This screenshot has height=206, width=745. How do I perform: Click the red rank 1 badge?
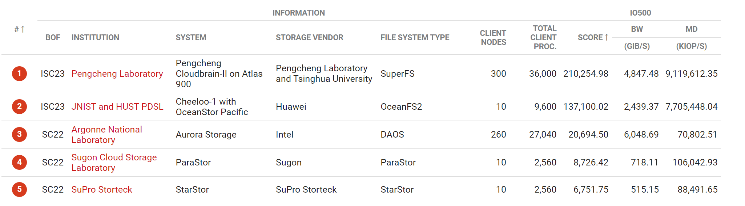pyautogui.click(x=19, y=73)
